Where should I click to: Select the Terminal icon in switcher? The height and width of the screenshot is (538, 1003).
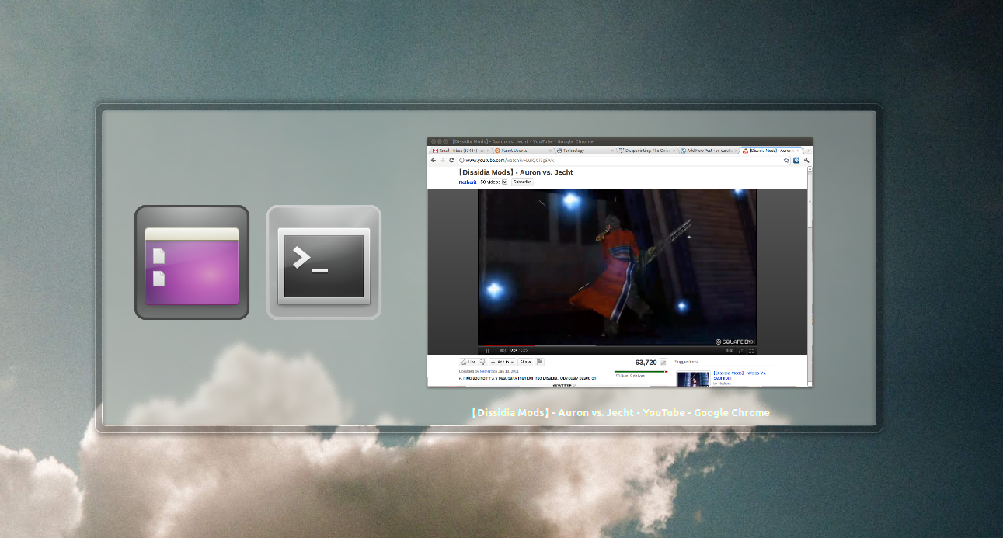pyautogui.click(x=324, y=262)
